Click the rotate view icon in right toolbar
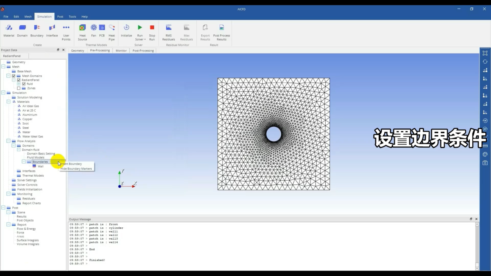491x276 pixels. (x=485, y=62)
